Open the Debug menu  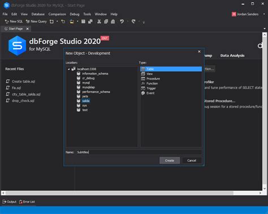pyautogui.click(x=75, y=14)
